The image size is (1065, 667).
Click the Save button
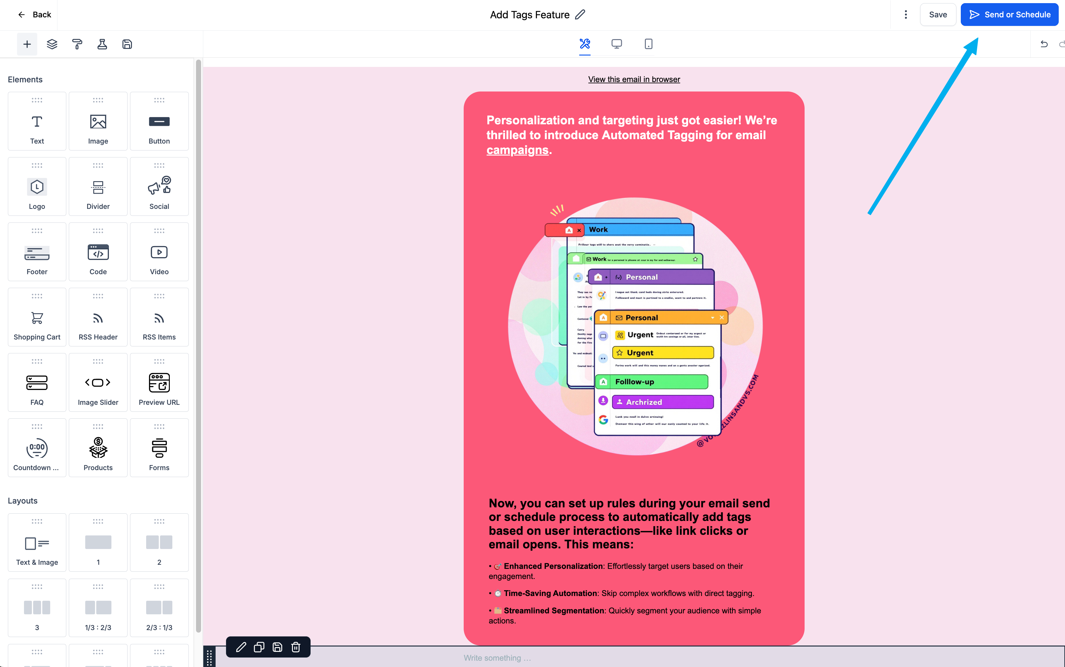(x=938, y=15)
